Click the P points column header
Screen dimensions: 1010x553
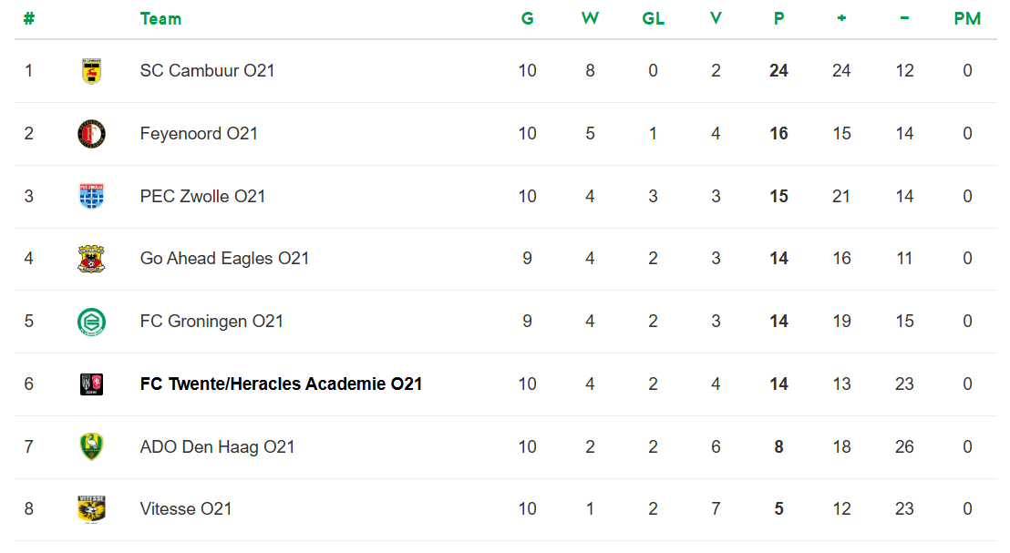[x=778, y=19]
